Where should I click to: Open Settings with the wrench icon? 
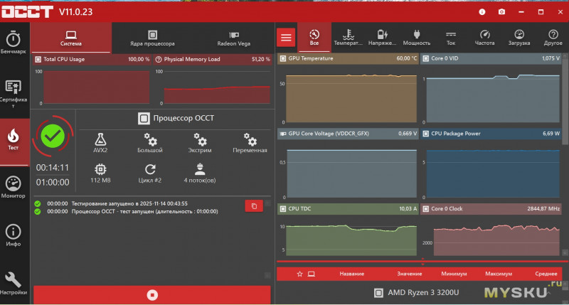pyautogui.click(x=15, y=283)
